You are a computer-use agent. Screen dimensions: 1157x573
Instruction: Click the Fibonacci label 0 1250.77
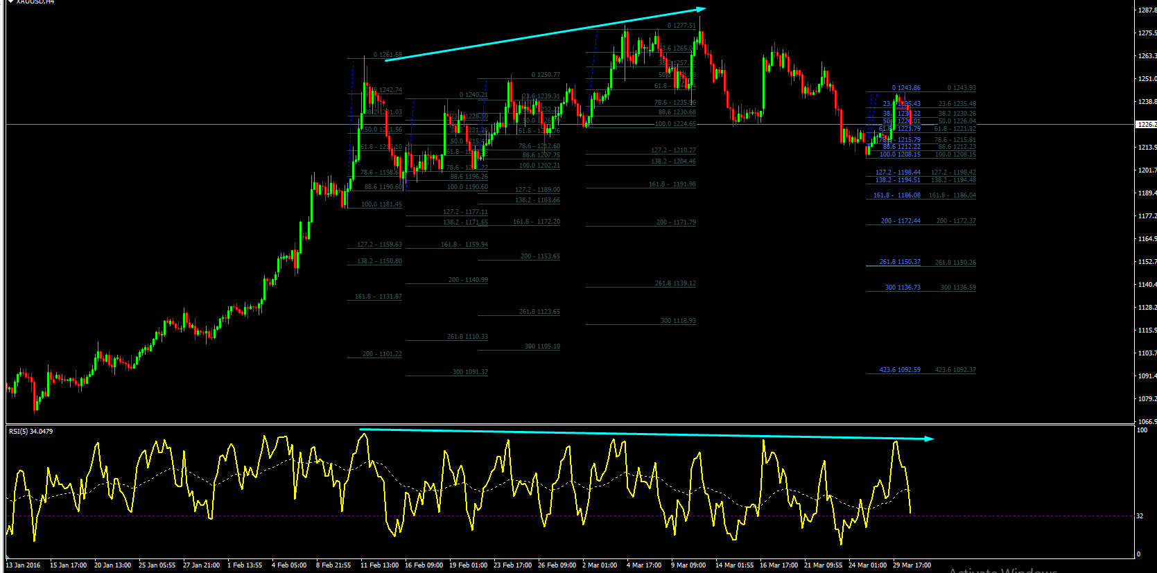point(546,75)
